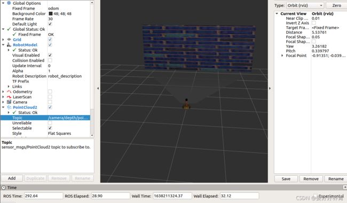The height and width of the screenshot is (203, 347).
Task: Toggle the RobotModel display checkbox
Action: point(50,45)
